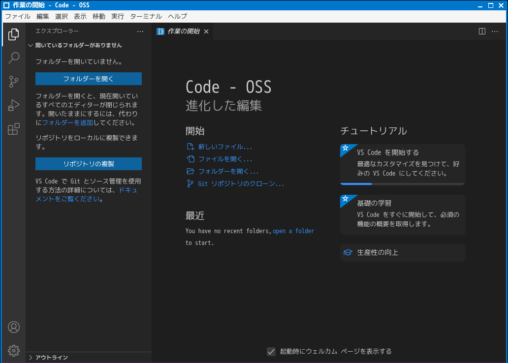
Task: Click the open a folder link
Action: tap(293, 231)
